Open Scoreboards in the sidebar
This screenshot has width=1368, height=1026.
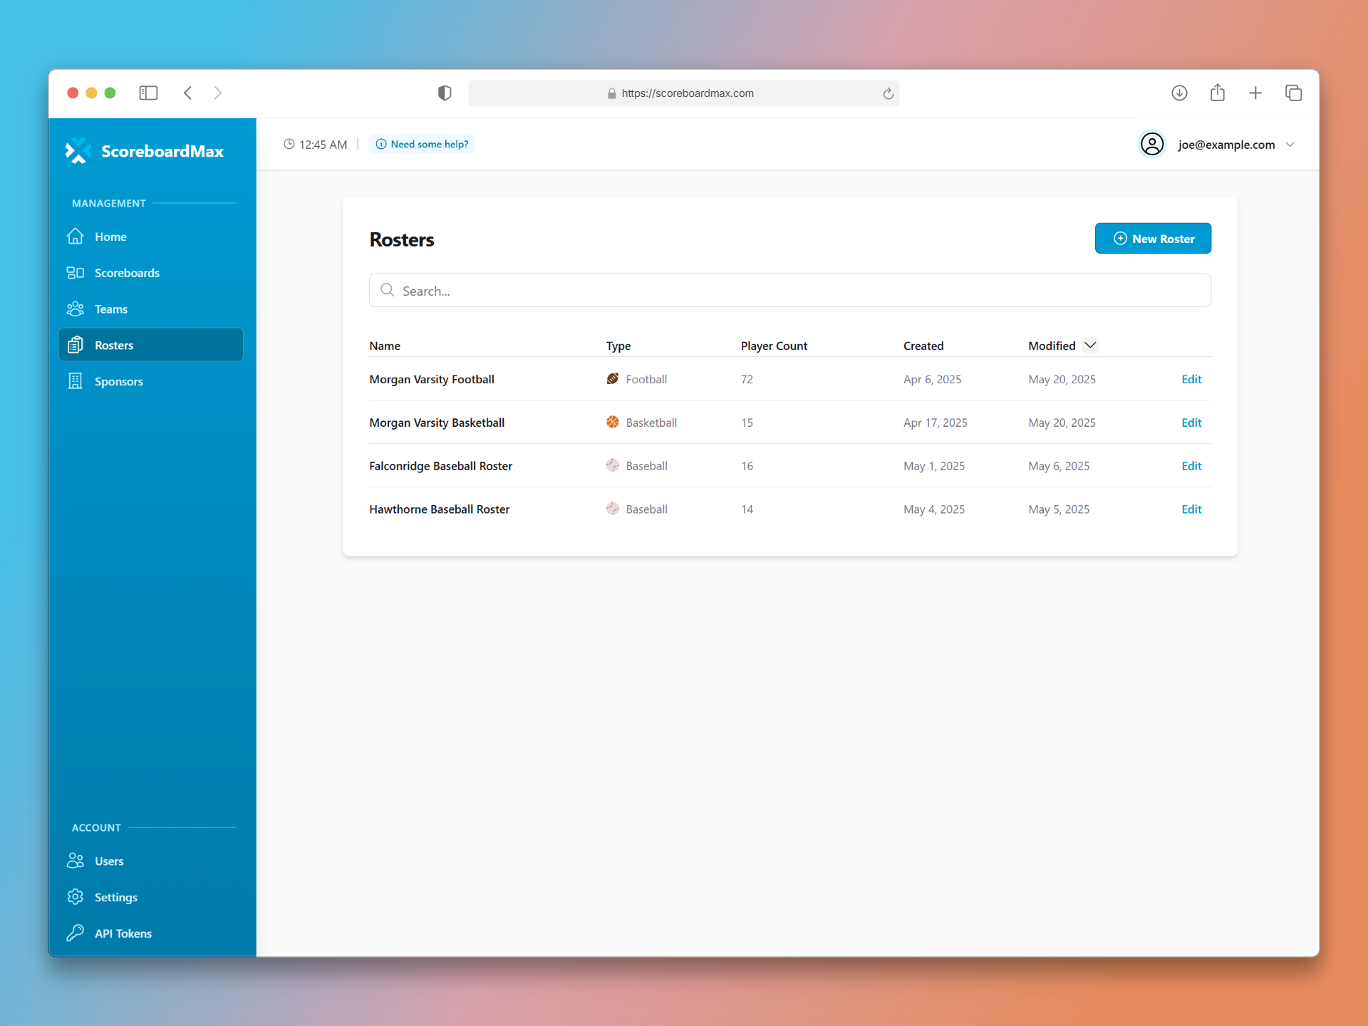point(151,273)
